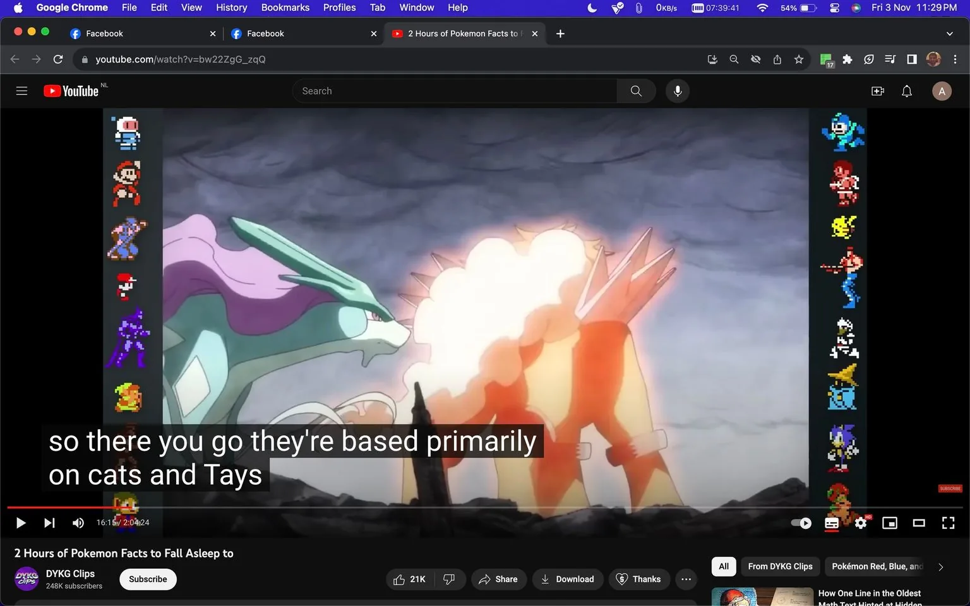Enter fullscreen mode
970x606 pixels.
[x=948, y=523]
